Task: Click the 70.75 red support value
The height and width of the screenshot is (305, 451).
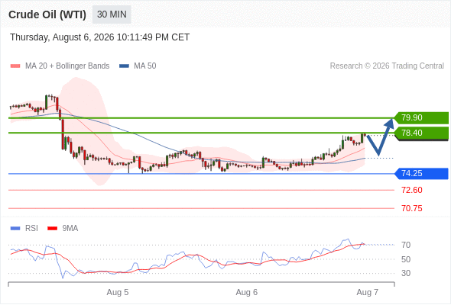Action: (x=412, y=208)
